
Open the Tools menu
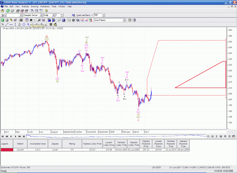(x=54, y=6)
